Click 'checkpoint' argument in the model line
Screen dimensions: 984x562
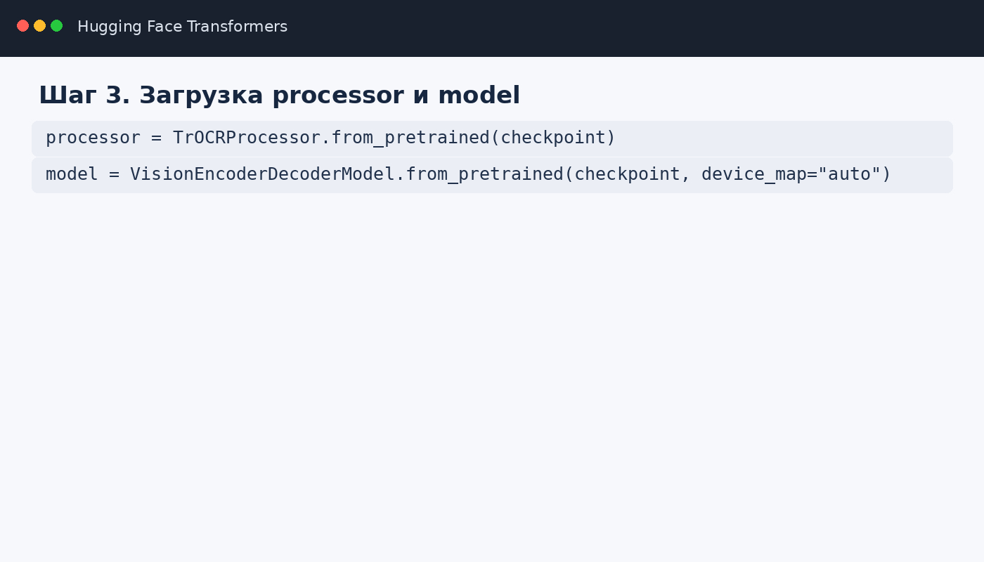[x=627, y=174]
